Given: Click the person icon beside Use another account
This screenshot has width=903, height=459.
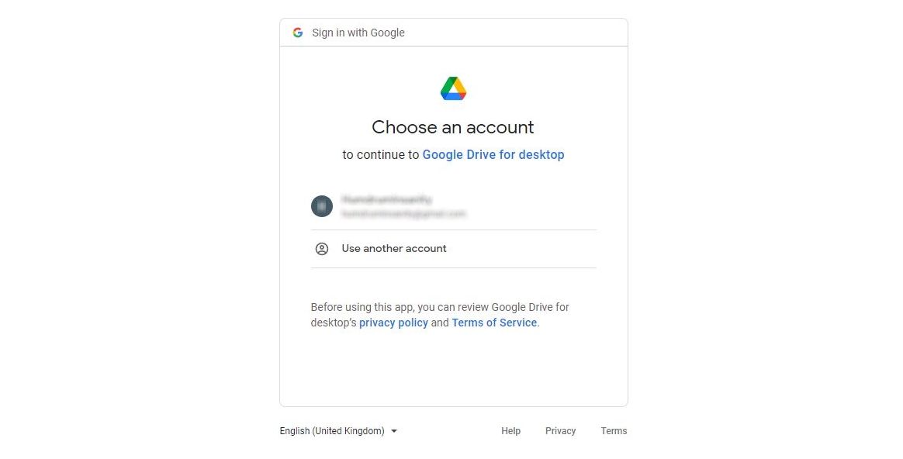Looking at the screenshot, I should [322, 248].
